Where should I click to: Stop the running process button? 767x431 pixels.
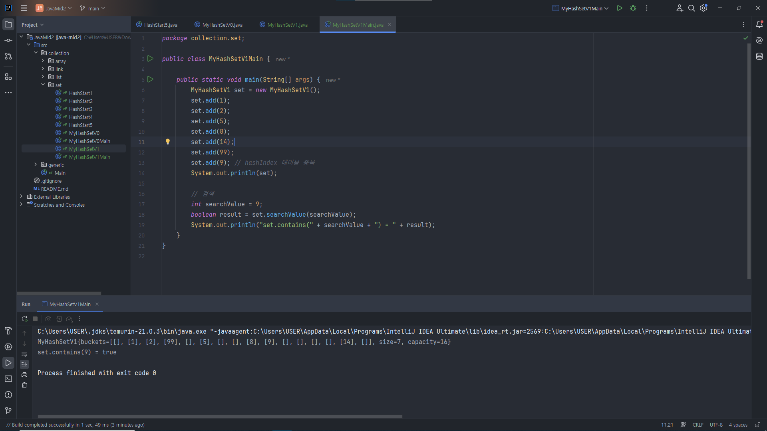tap(35, 319)
